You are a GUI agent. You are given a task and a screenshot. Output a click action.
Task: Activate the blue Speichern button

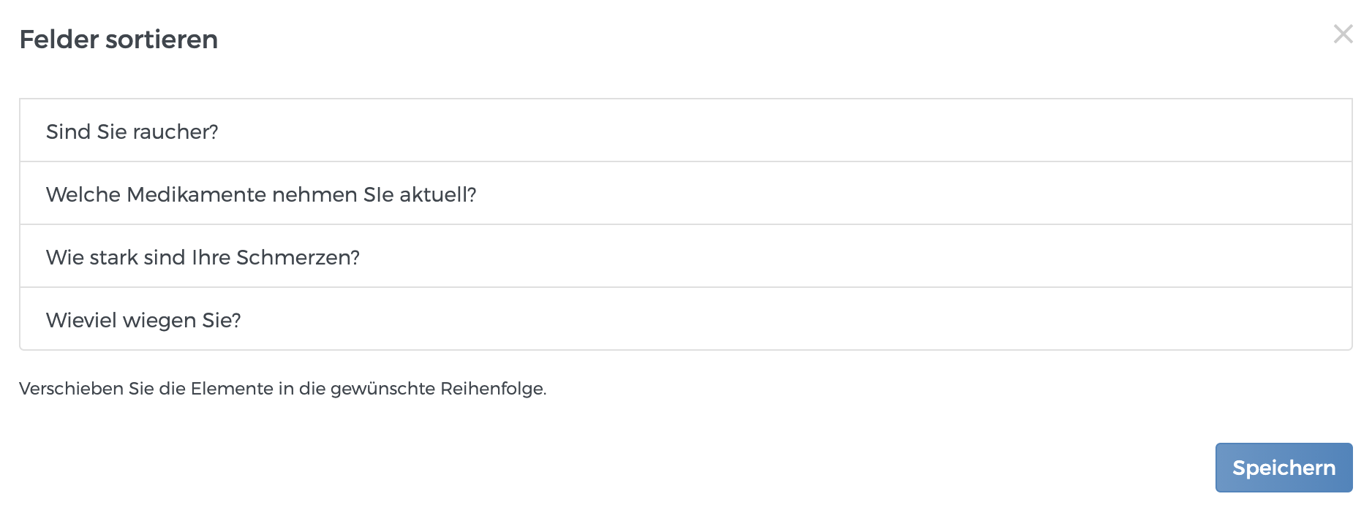tap(1284, 466)
